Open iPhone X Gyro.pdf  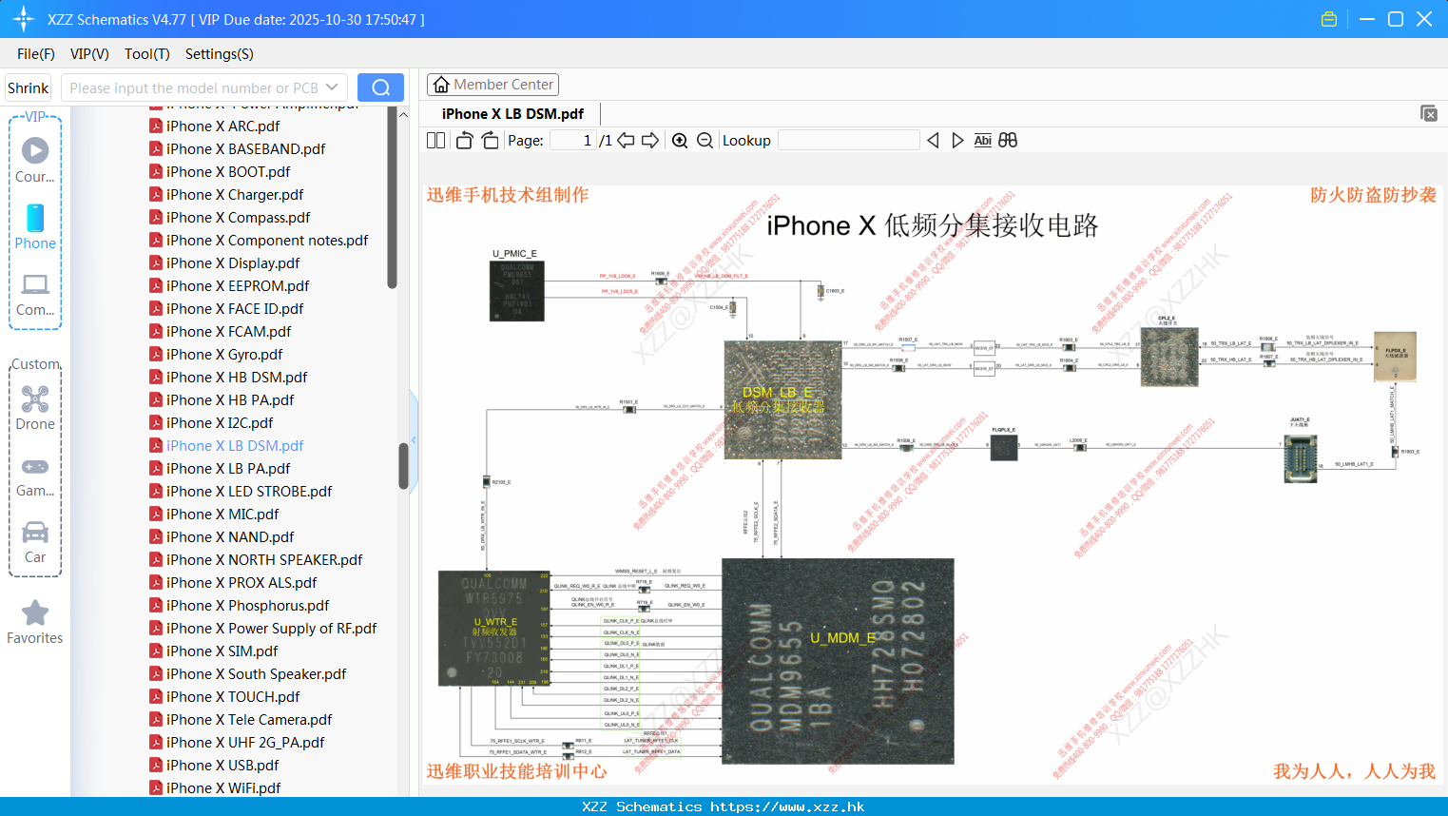click(224, 355)
